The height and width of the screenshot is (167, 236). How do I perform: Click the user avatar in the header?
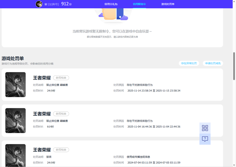click(x=39, y=4)
